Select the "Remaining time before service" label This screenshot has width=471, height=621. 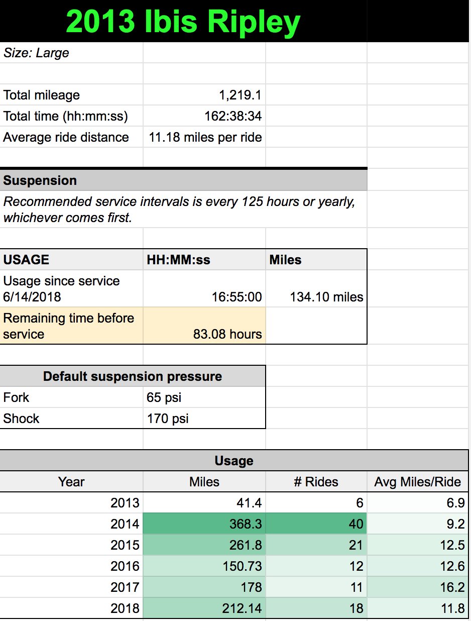(71, 326)
